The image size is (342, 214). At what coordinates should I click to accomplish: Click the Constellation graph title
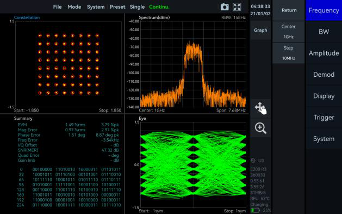27,17
